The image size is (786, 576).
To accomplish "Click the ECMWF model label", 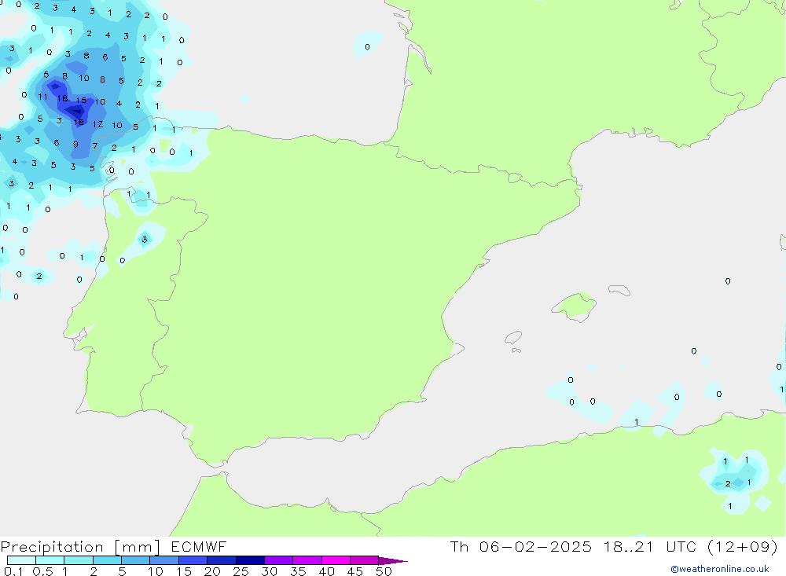I will click(x=199, y=547).
